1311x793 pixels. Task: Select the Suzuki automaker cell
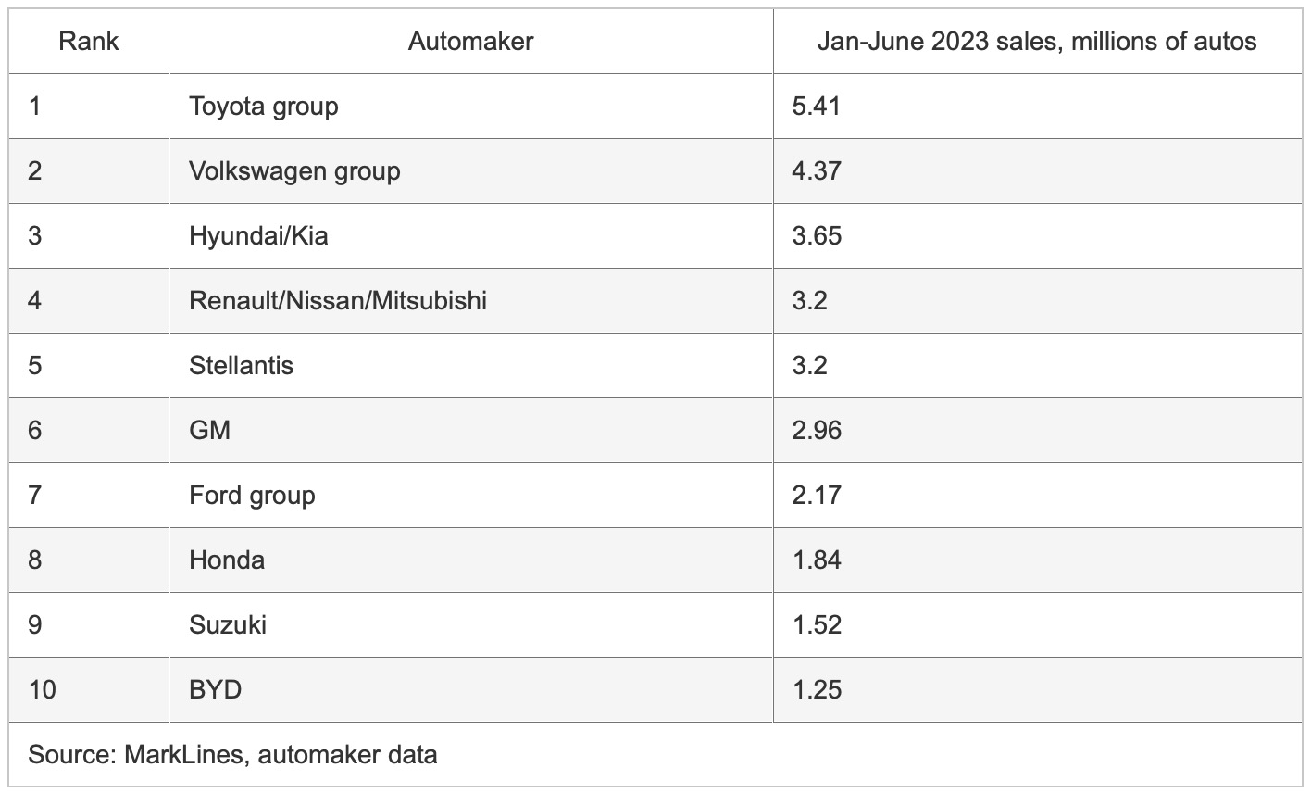coord(228,624)
